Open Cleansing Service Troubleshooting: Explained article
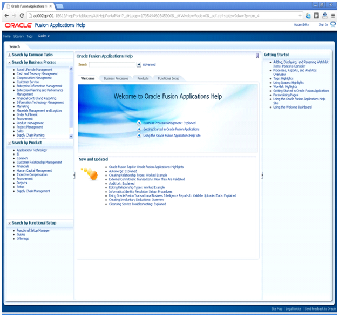339x317 pixels. (137, 204)
